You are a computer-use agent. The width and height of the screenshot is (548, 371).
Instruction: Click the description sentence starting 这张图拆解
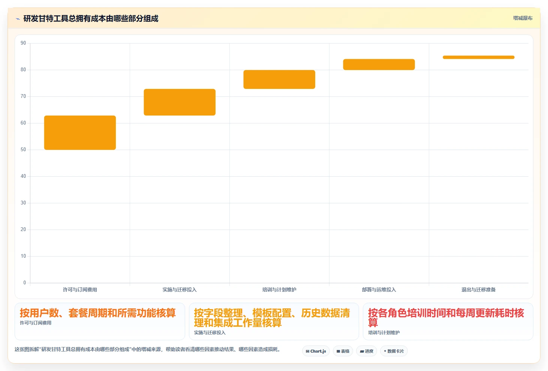coord(147,349)
